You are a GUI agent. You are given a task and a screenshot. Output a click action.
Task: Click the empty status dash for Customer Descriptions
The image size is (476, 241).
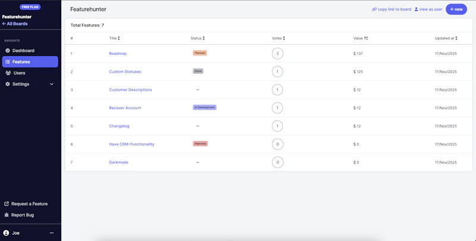pyautogui.click(x=198, y=90)
